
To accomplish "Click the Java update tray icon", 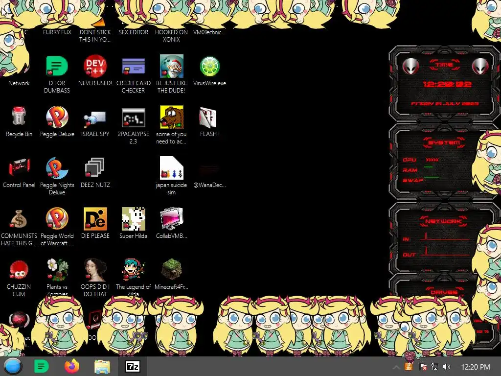I will click(x=409, y=367).
